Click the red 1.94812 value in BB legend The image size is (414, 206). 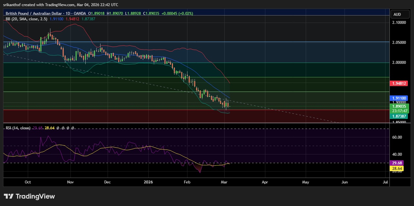[x=72, y=19]
